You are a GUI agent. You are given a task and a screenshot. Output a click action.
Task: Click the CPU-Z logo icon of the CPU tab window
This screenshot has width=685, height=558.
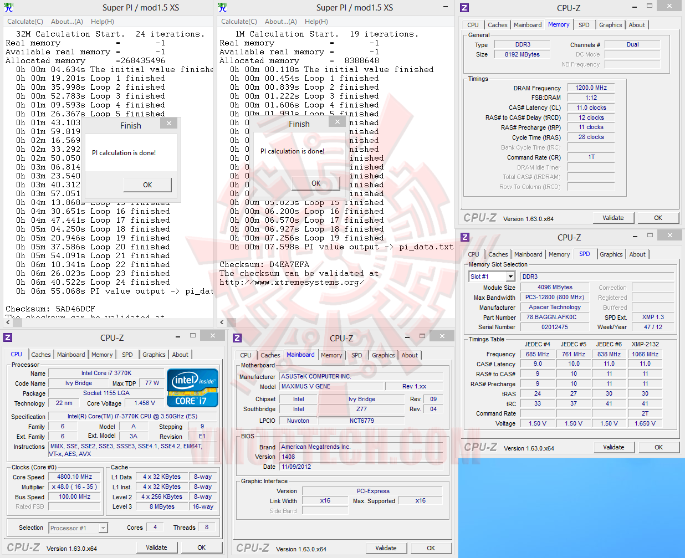[8, 337]
